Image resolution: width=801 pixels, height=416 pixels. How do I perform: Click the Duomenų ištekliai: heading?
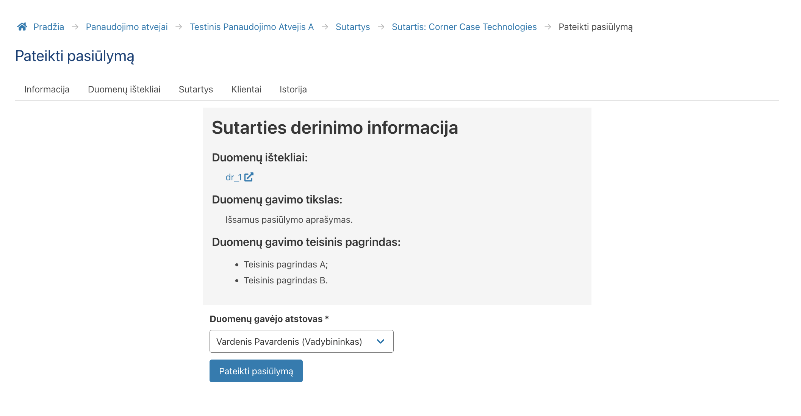pos(260,158)
